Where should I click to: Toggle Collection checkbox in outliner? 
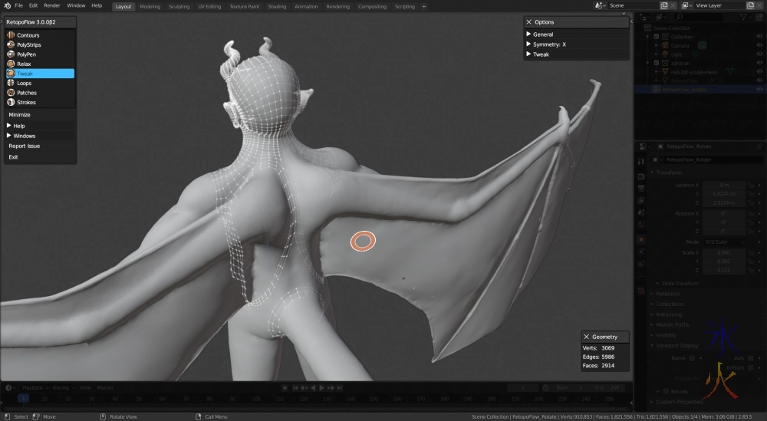click(x=657, y=37)
